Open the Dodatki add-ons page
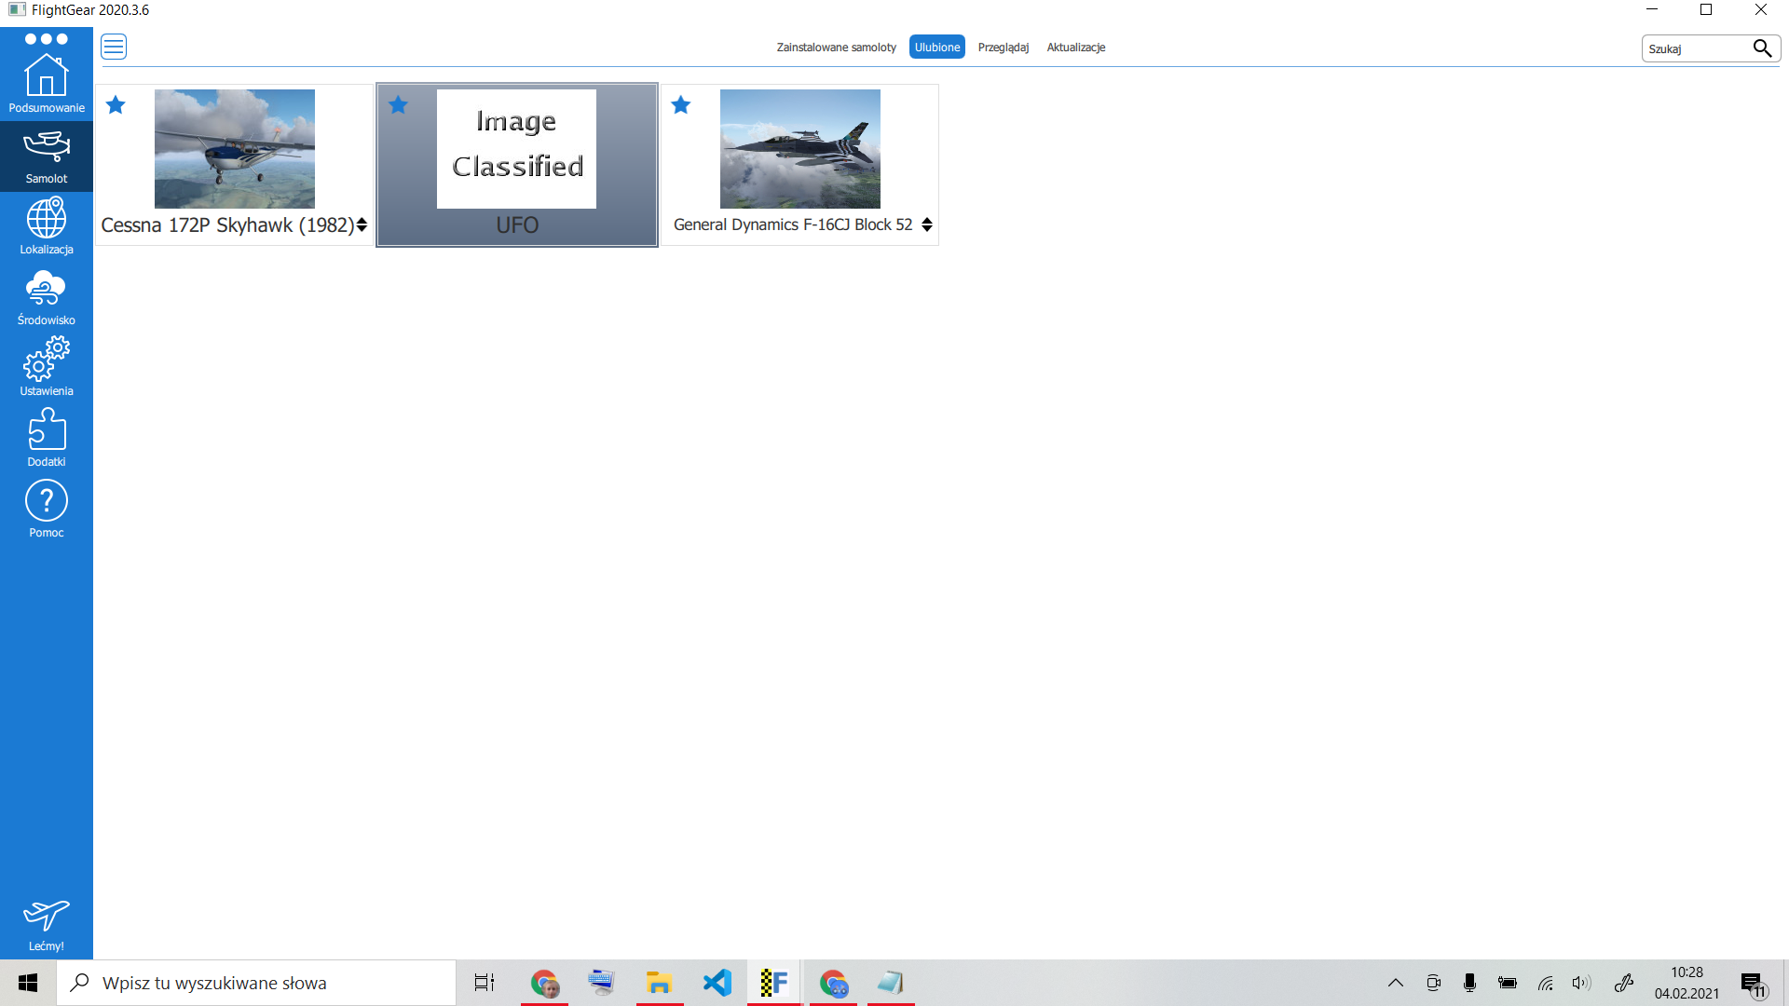Image resolution: width=1789 pixels, height=1006 pixels. (x=47, y=439)
